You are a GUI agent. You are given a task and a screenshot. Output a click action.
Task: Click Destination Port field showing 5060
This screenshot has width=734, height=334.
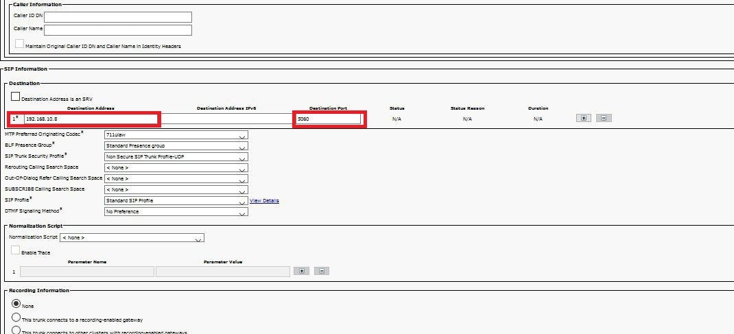[x=328, y=119]
